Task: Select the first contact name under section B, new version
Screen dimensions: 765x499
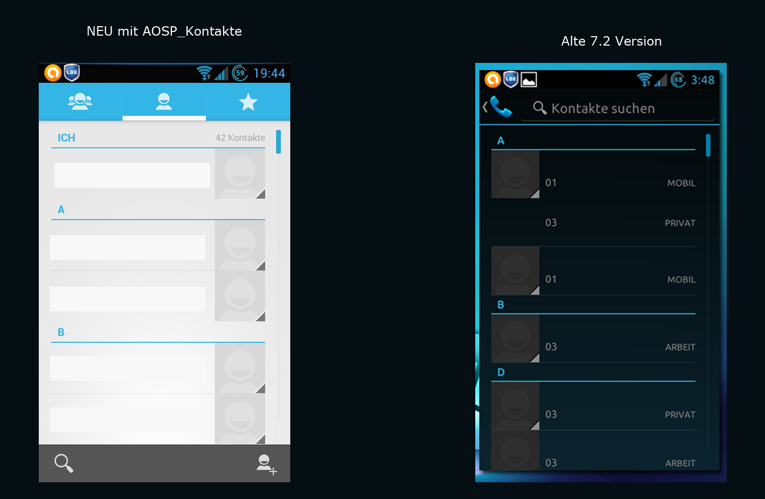Action: click(x=127, y=368)
